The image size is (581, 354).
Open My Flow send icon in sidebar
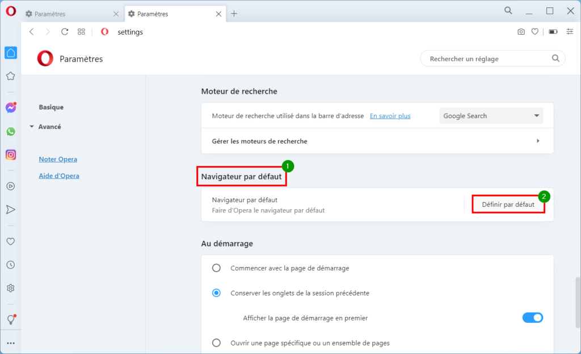click(11, 210)
